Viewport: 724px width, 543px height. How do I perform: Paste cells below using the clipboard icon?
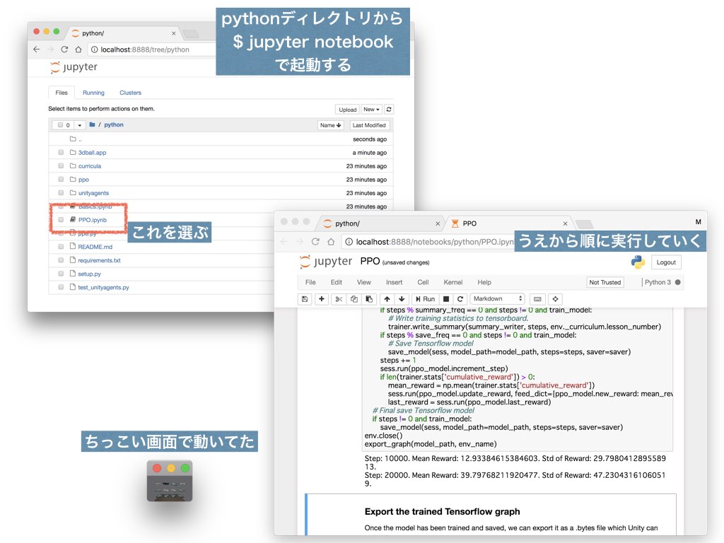[369, 299]
